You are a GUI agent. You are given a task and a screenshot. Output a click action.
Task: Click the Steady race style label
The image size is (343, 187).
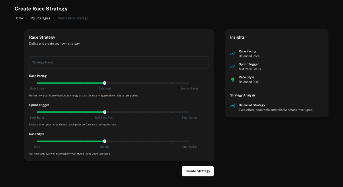105,147
